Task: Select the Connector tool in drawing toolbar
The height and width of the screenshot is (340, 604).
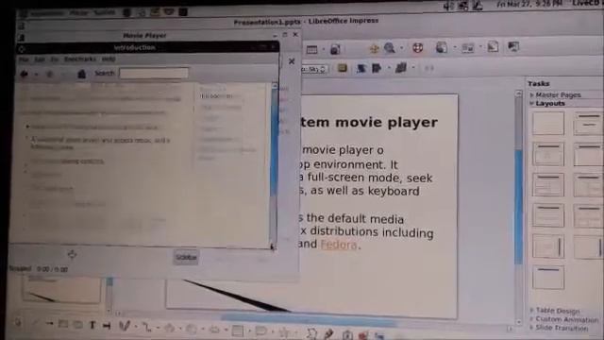Action: click(x=147, y=328)
